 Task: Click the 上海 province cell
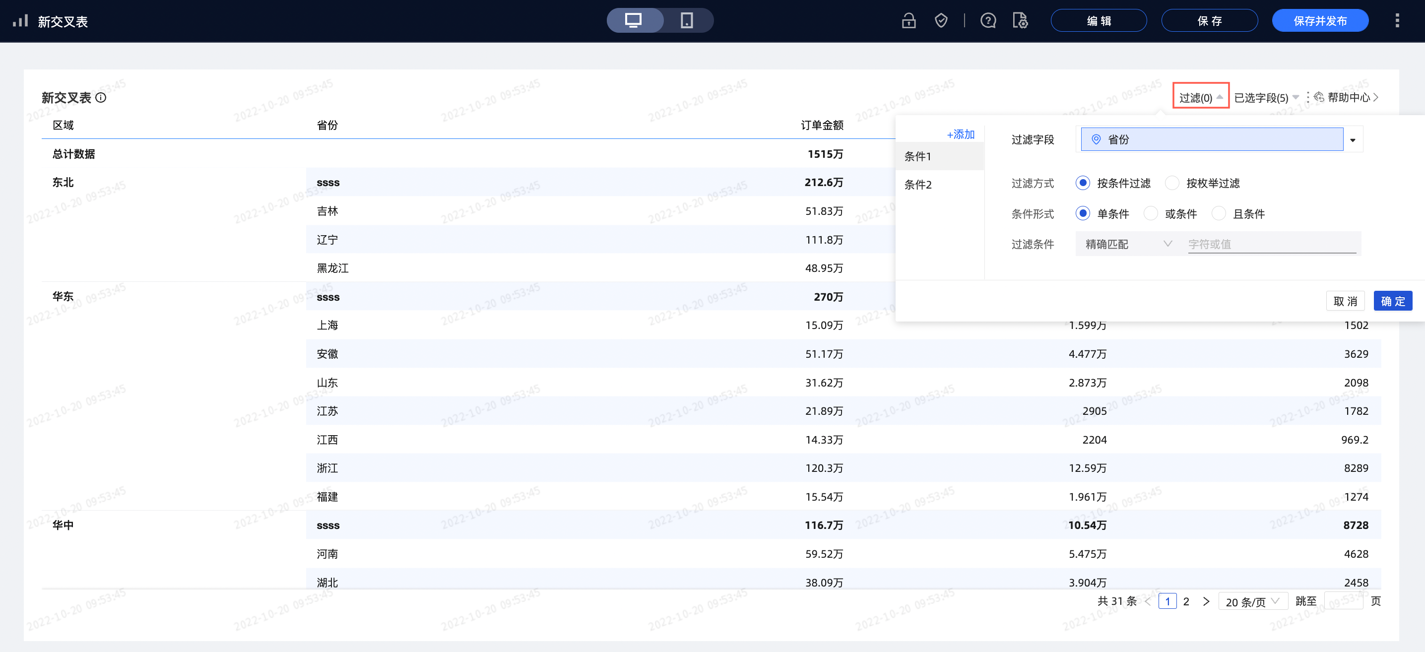[327, 325]
